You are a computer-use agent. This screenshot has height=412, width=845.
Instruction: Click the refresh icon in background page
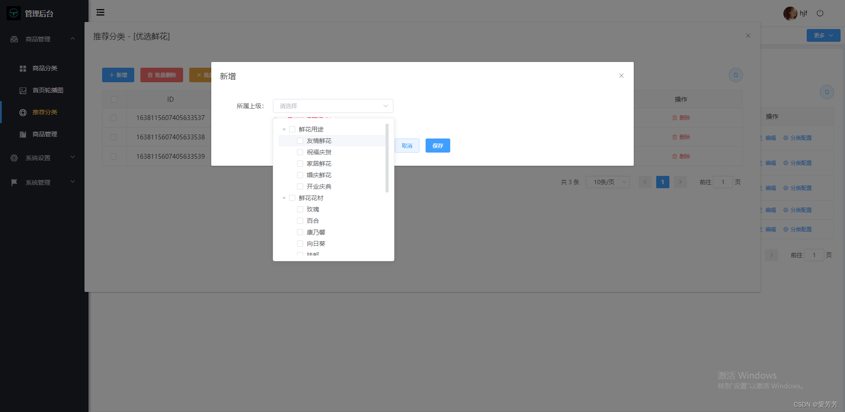click(x=827, y=92)
